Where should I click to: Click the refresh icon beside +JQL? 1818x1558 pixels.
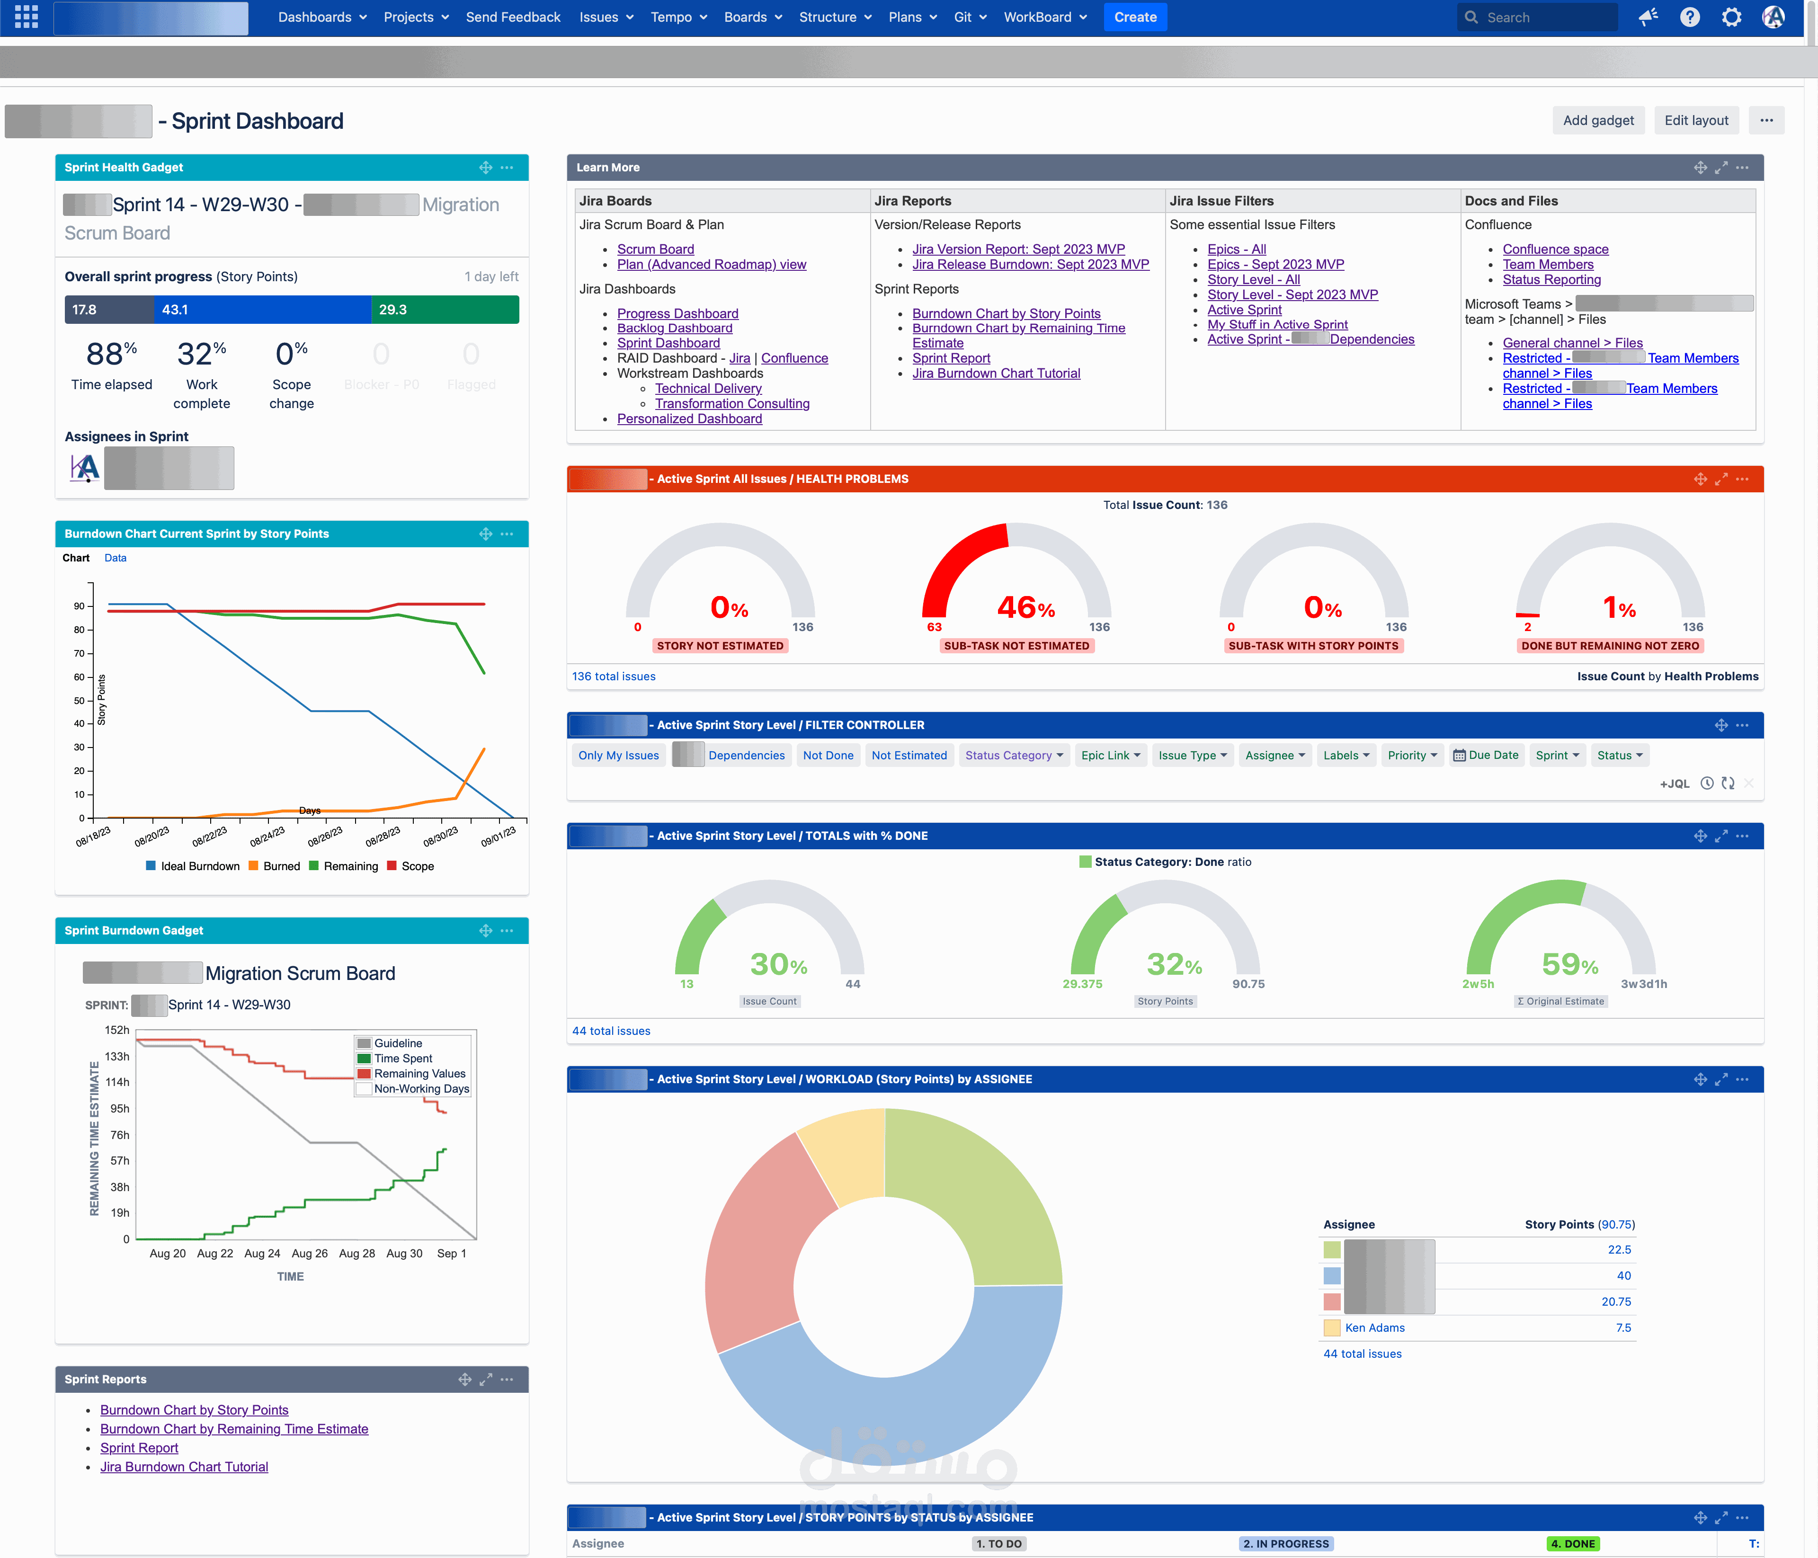[x=1728, y=783]
